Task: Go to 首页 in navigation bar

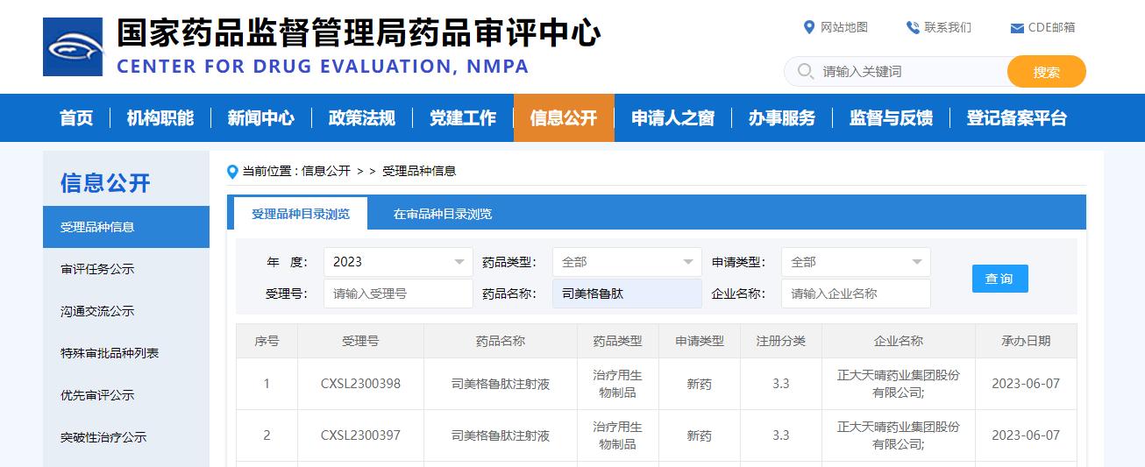Action: tap(76, 118)
